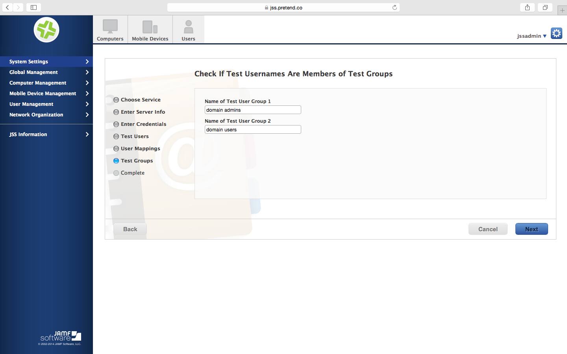Image resolution: width=567 pixels, height=354 pixels.
Task: Toggle Safari sidebar button
Action: click(34, 7)
